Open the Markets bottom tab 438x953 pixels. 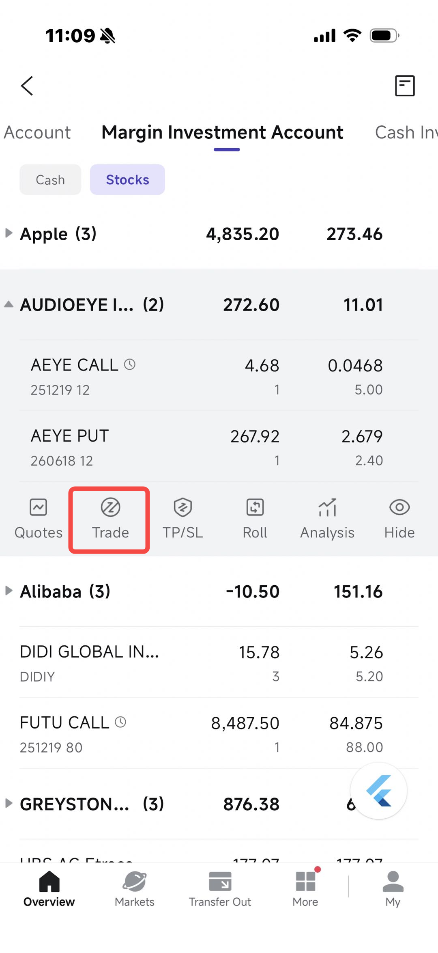(135, 889)
